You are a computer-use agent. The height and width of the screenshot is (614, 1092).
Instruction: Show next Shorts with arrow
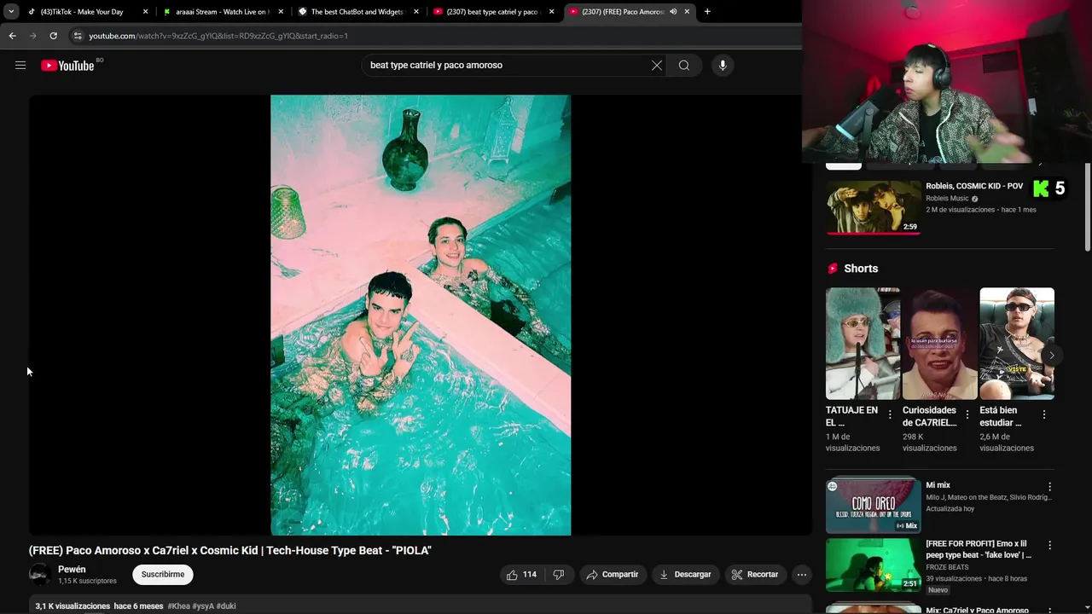[x=1051, y=356]
